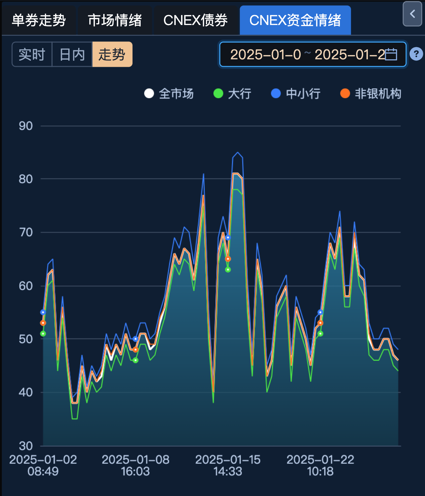Viewport: 425px width, 496px height.
Task: Switch to 日内 mode
Action: [x=71, y=54]
